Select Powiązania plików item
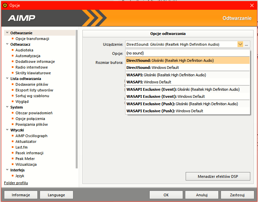 tap(32, 124)
